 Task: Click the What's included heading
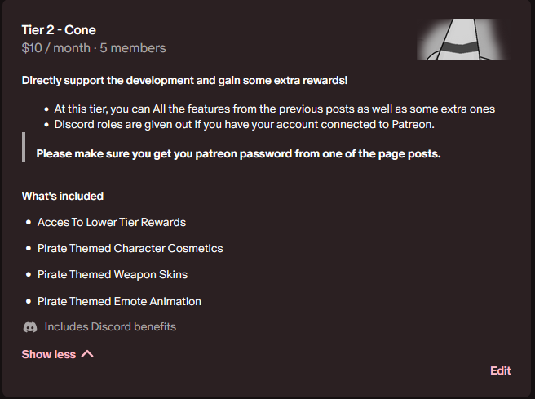63,197
